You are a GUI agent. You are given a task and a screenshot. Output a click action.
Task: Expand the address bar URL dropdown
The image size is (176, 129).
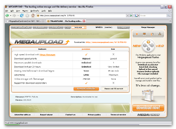click(128, 16)
